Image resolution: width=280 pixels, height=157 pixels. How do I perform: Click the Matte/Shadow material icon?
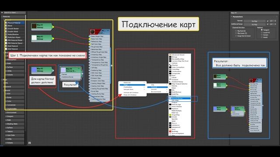tap(7, 34)
